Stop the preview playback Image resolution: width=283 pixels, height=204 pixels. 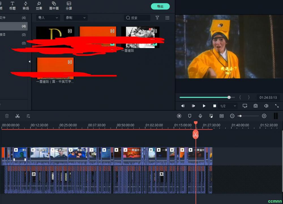click(x=215, y=106)
